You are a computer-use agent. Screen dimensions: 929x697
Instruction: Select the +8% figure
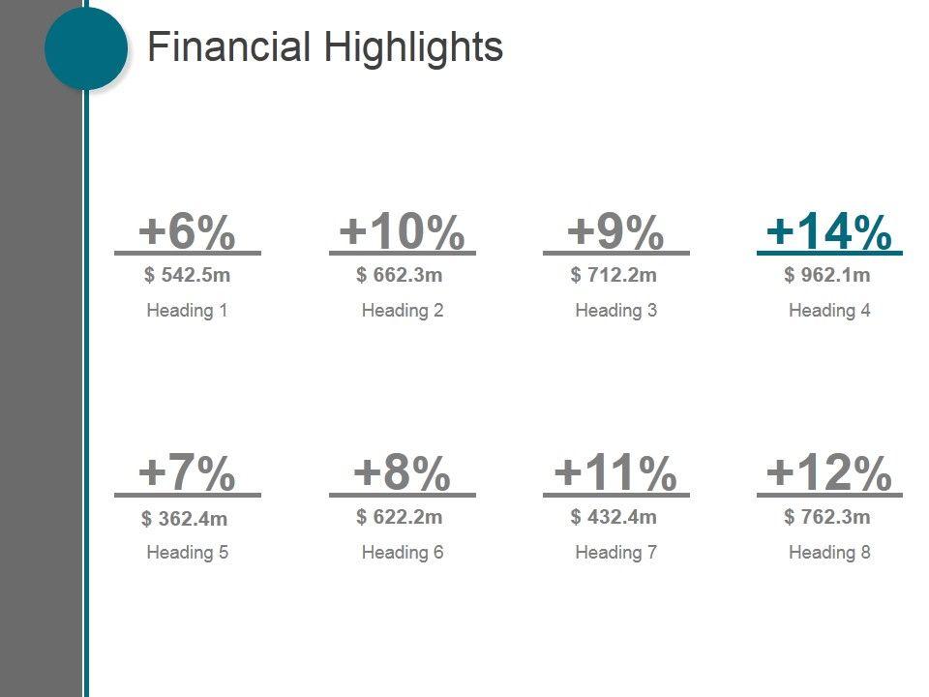point(402,473)
